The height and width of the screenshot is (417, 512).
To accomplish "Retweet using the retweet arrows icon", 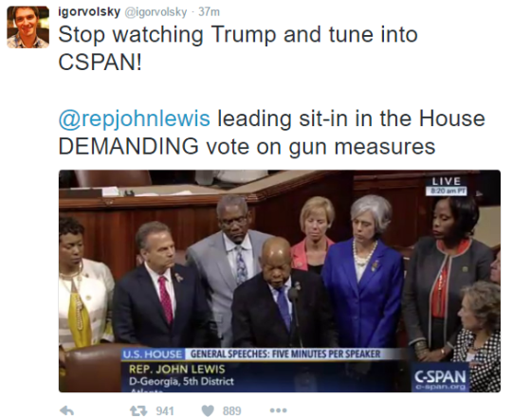I will point(138,410).
